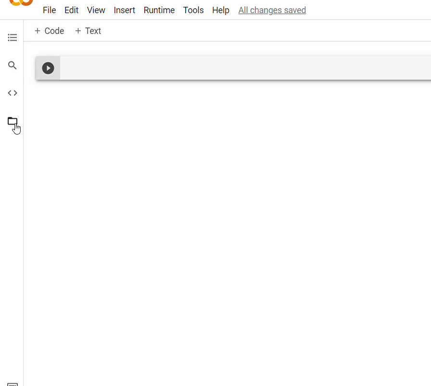Add a new code cell with + Code
Viewport: 431px width, 386px height.
(x=49, y=31)
